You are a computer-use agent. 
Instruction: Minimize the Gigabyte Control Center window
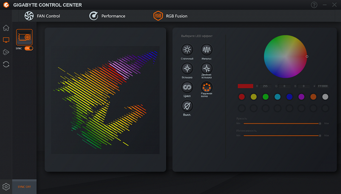pos(325,5)
